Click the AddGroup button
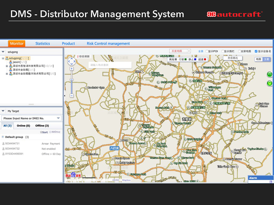This screenshot has width=274, height=205. [x=55, y=132]
